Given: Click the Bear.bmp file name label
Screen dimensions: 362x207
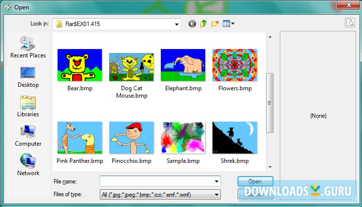Looking at the screenshot, I should (x=80, y=88).
